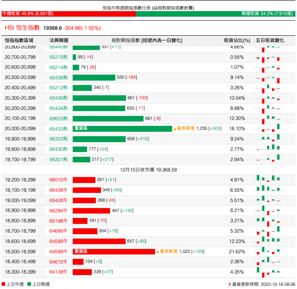Open the 66430熊 warrant link
Screen dimensions: 297x289
58,149
